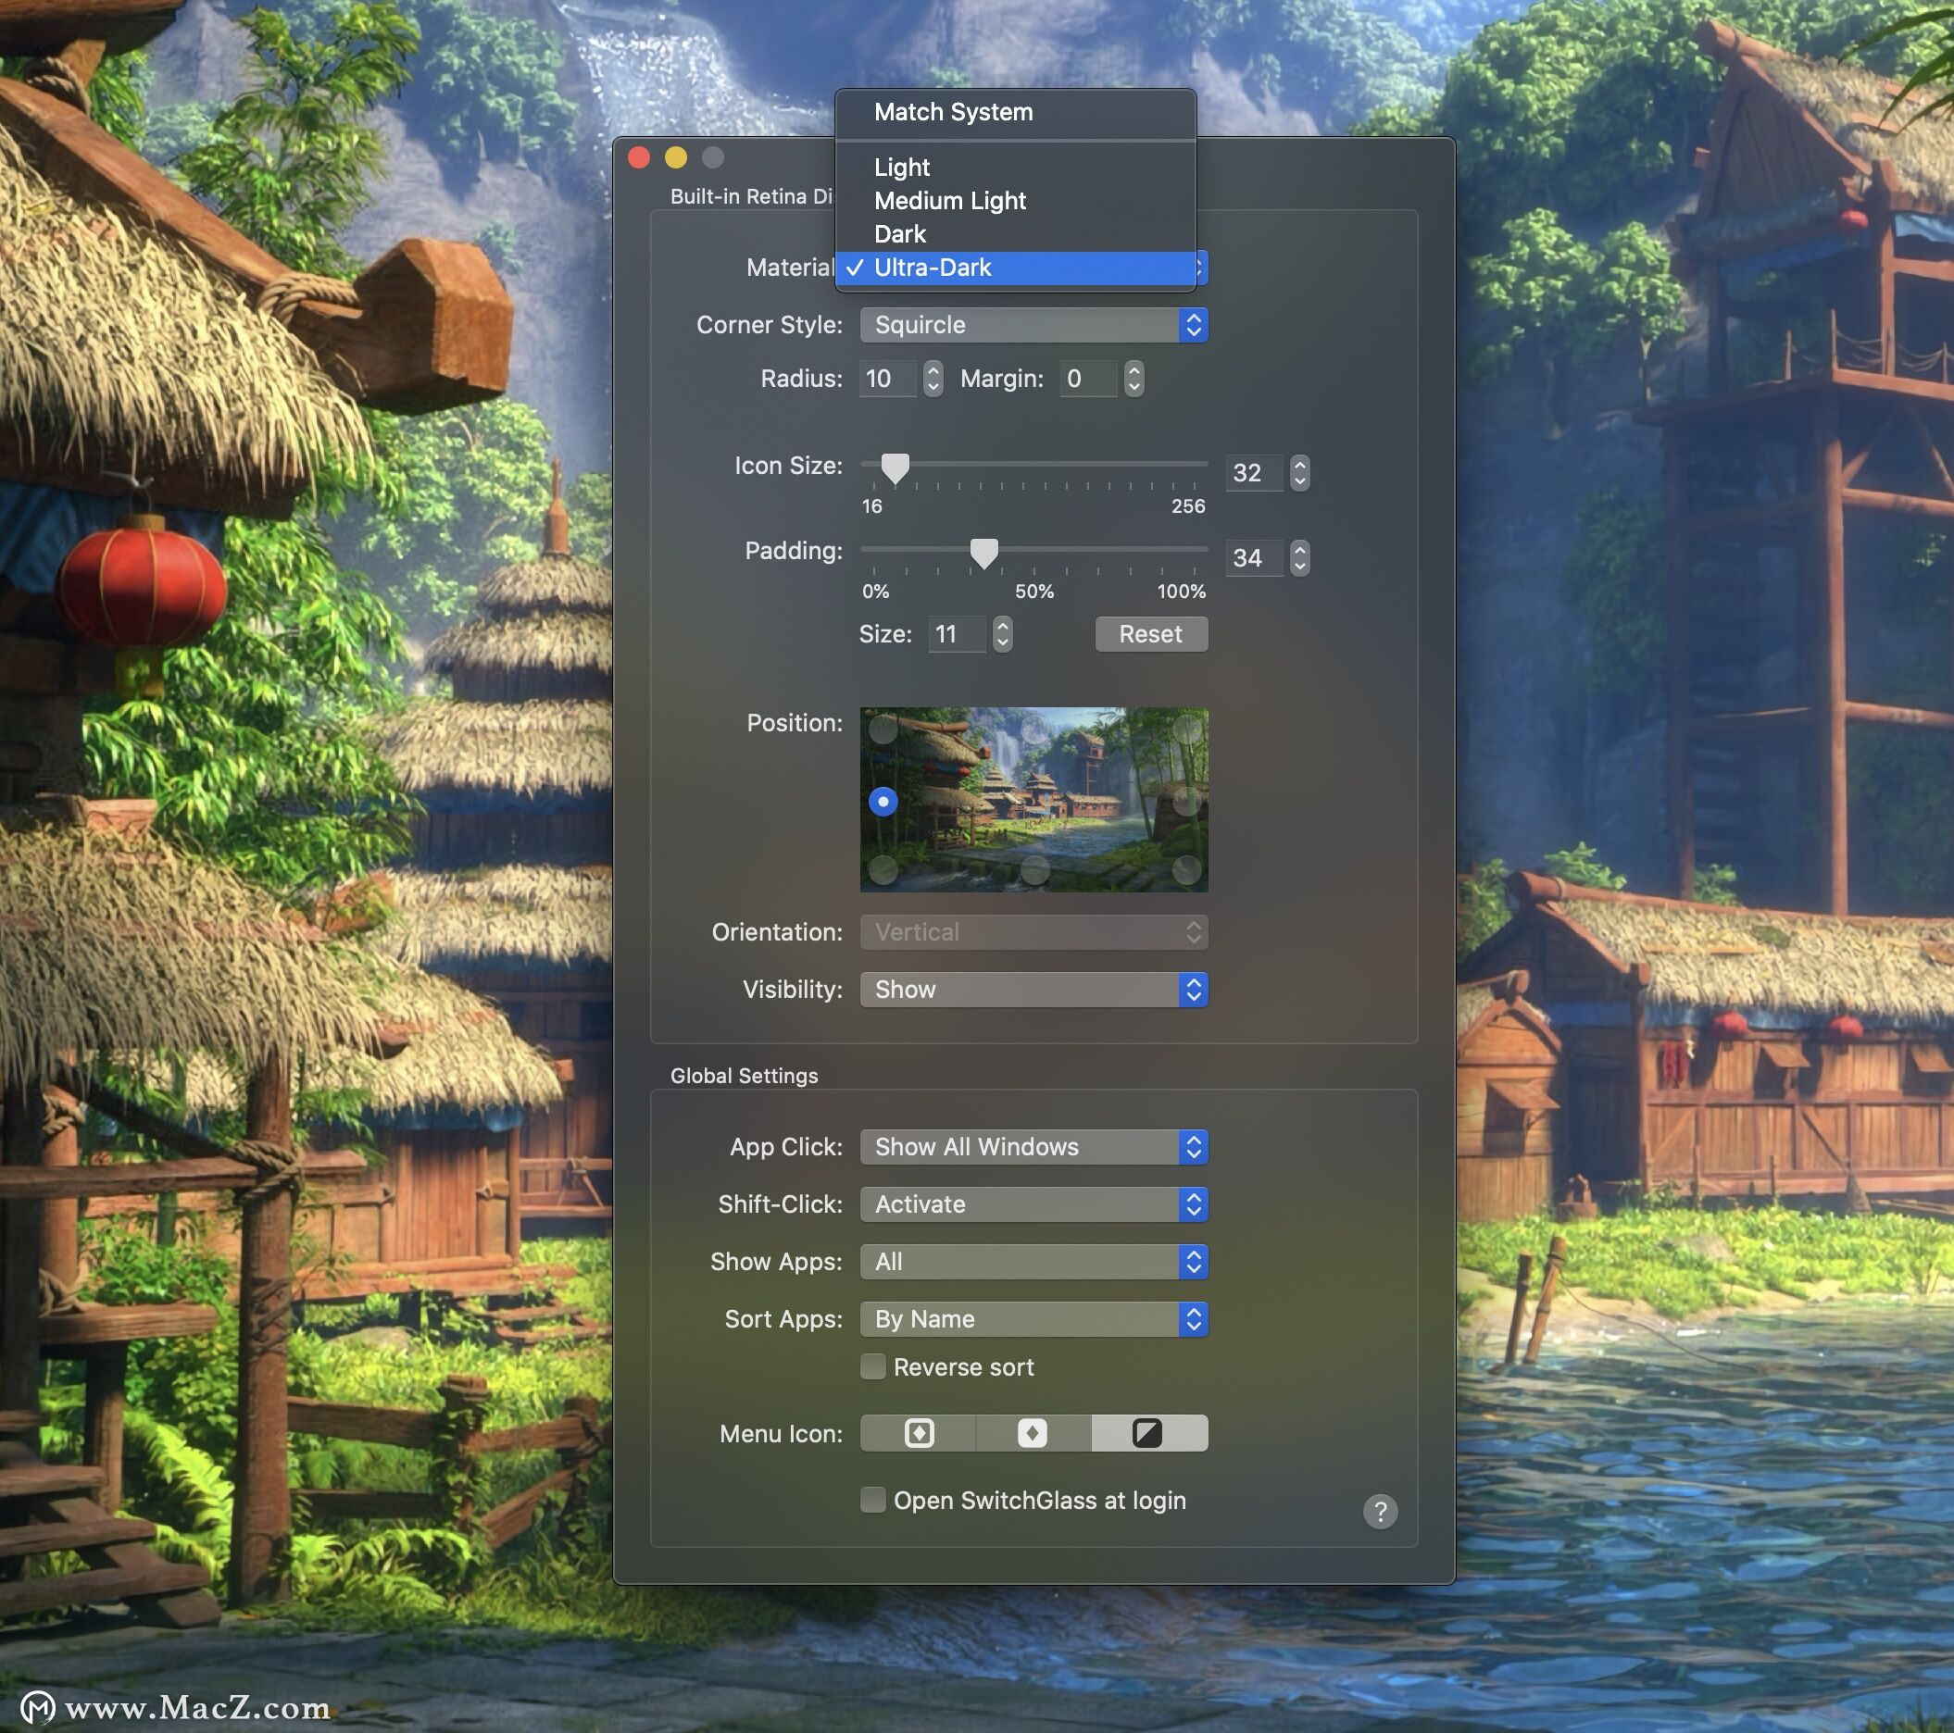
Task: Minimize the preferences window with yellow button
Action: click(676, 156)
